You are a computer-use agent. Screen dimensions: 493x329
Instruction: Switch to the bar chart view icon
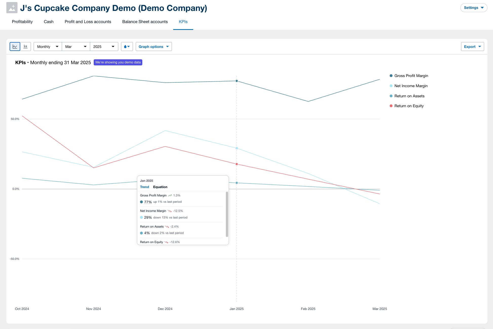(x=25, y=46)
